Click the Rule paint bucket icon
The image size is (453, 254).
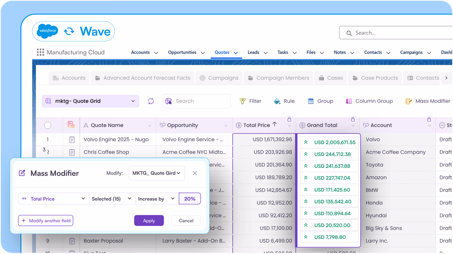click(277, 101)
